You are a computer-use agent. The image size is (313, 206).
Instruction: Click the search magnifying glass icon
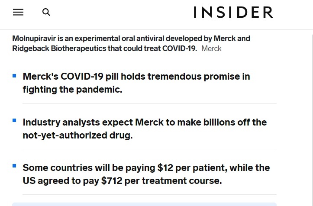tap(46, 12)
